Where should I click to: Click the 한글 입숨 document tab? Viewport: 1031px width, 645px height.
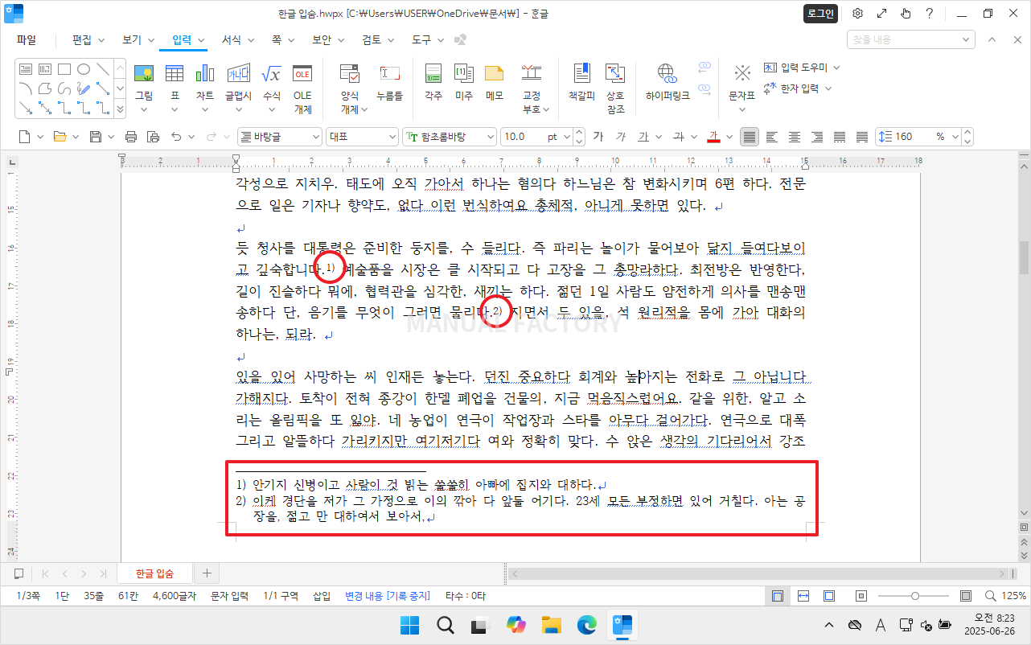coord(154,573)
